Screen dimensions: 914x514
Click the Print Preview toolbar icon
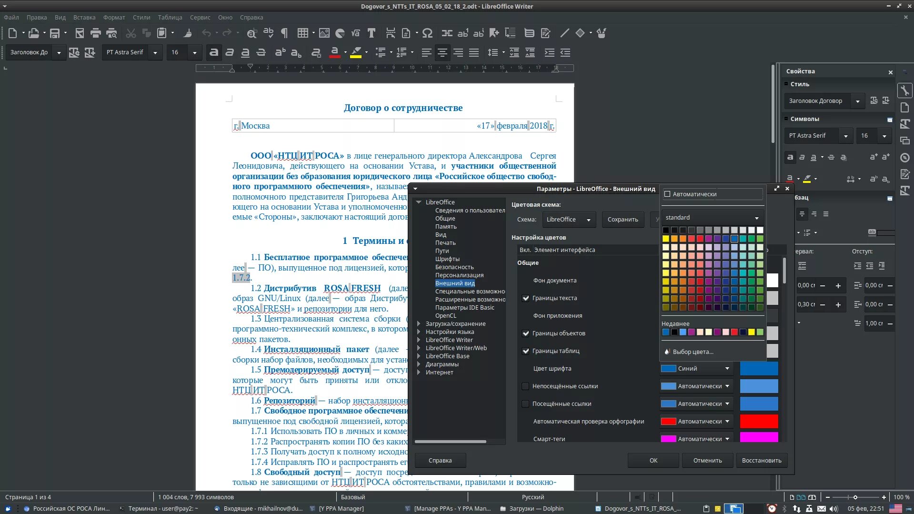[111, 33]
